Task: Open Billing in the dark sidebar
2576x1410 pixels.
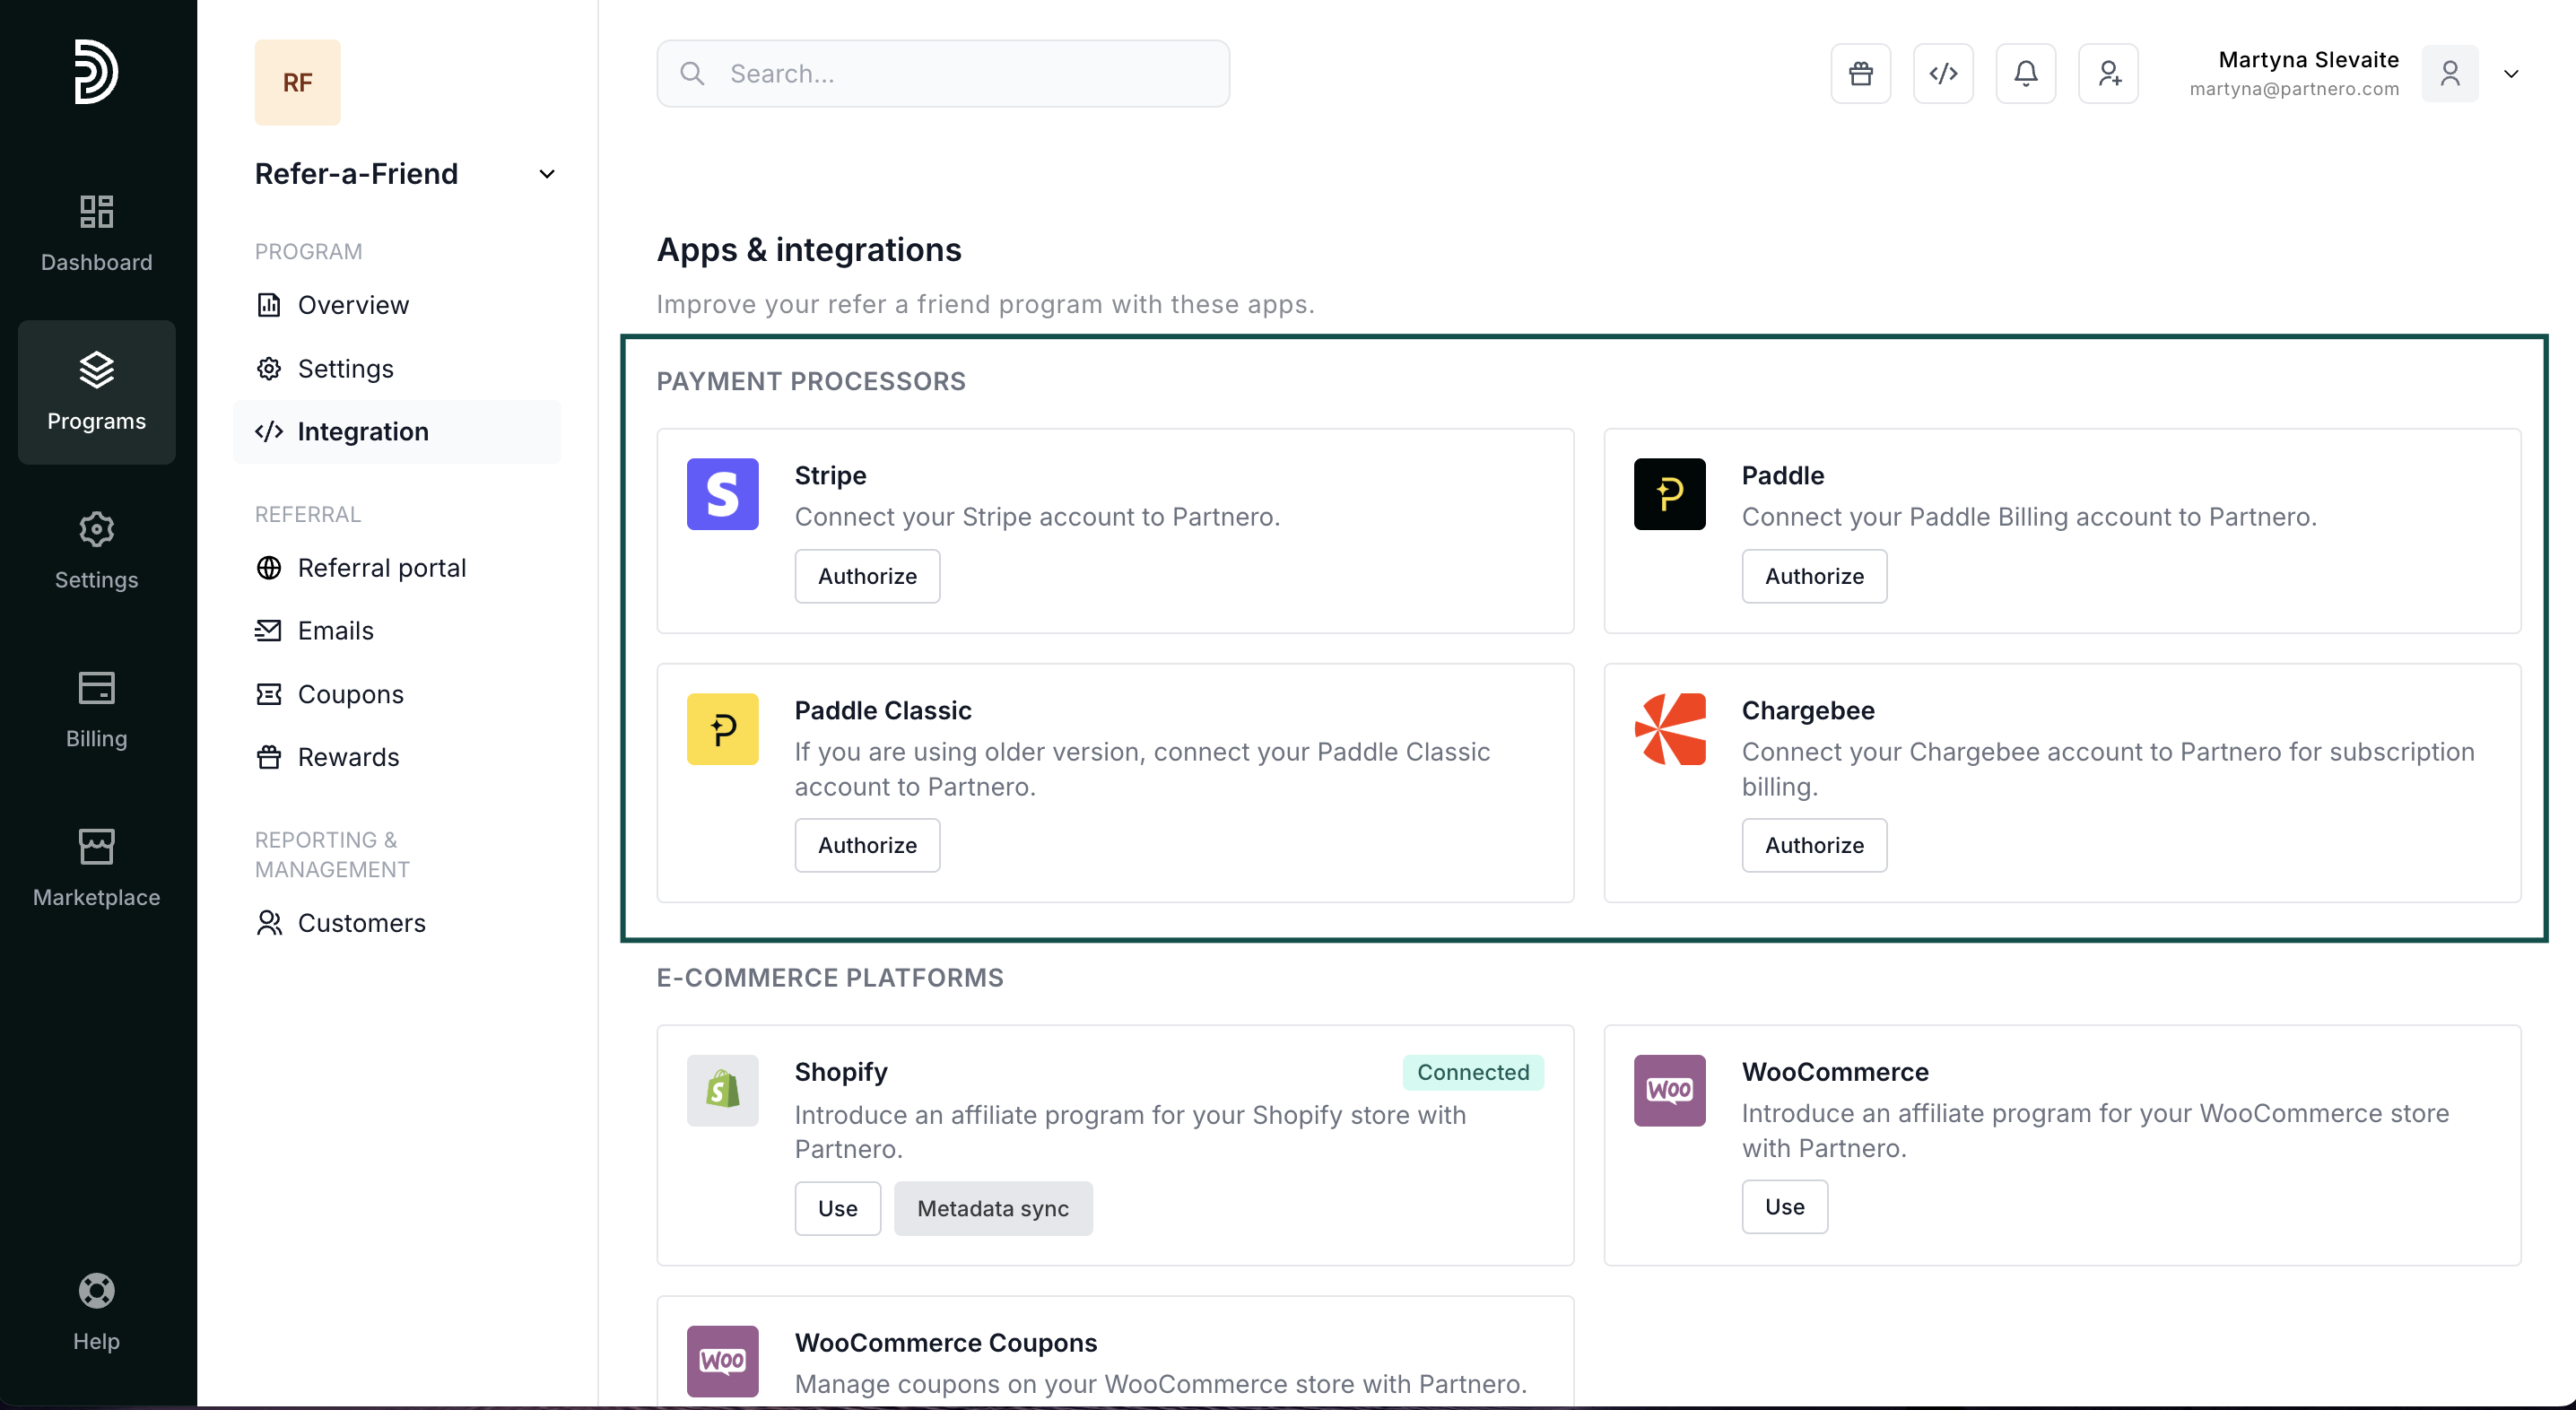Action: click(96, 709)
